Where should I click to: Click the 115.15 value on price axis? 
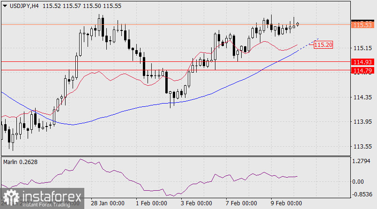(363, 48)
